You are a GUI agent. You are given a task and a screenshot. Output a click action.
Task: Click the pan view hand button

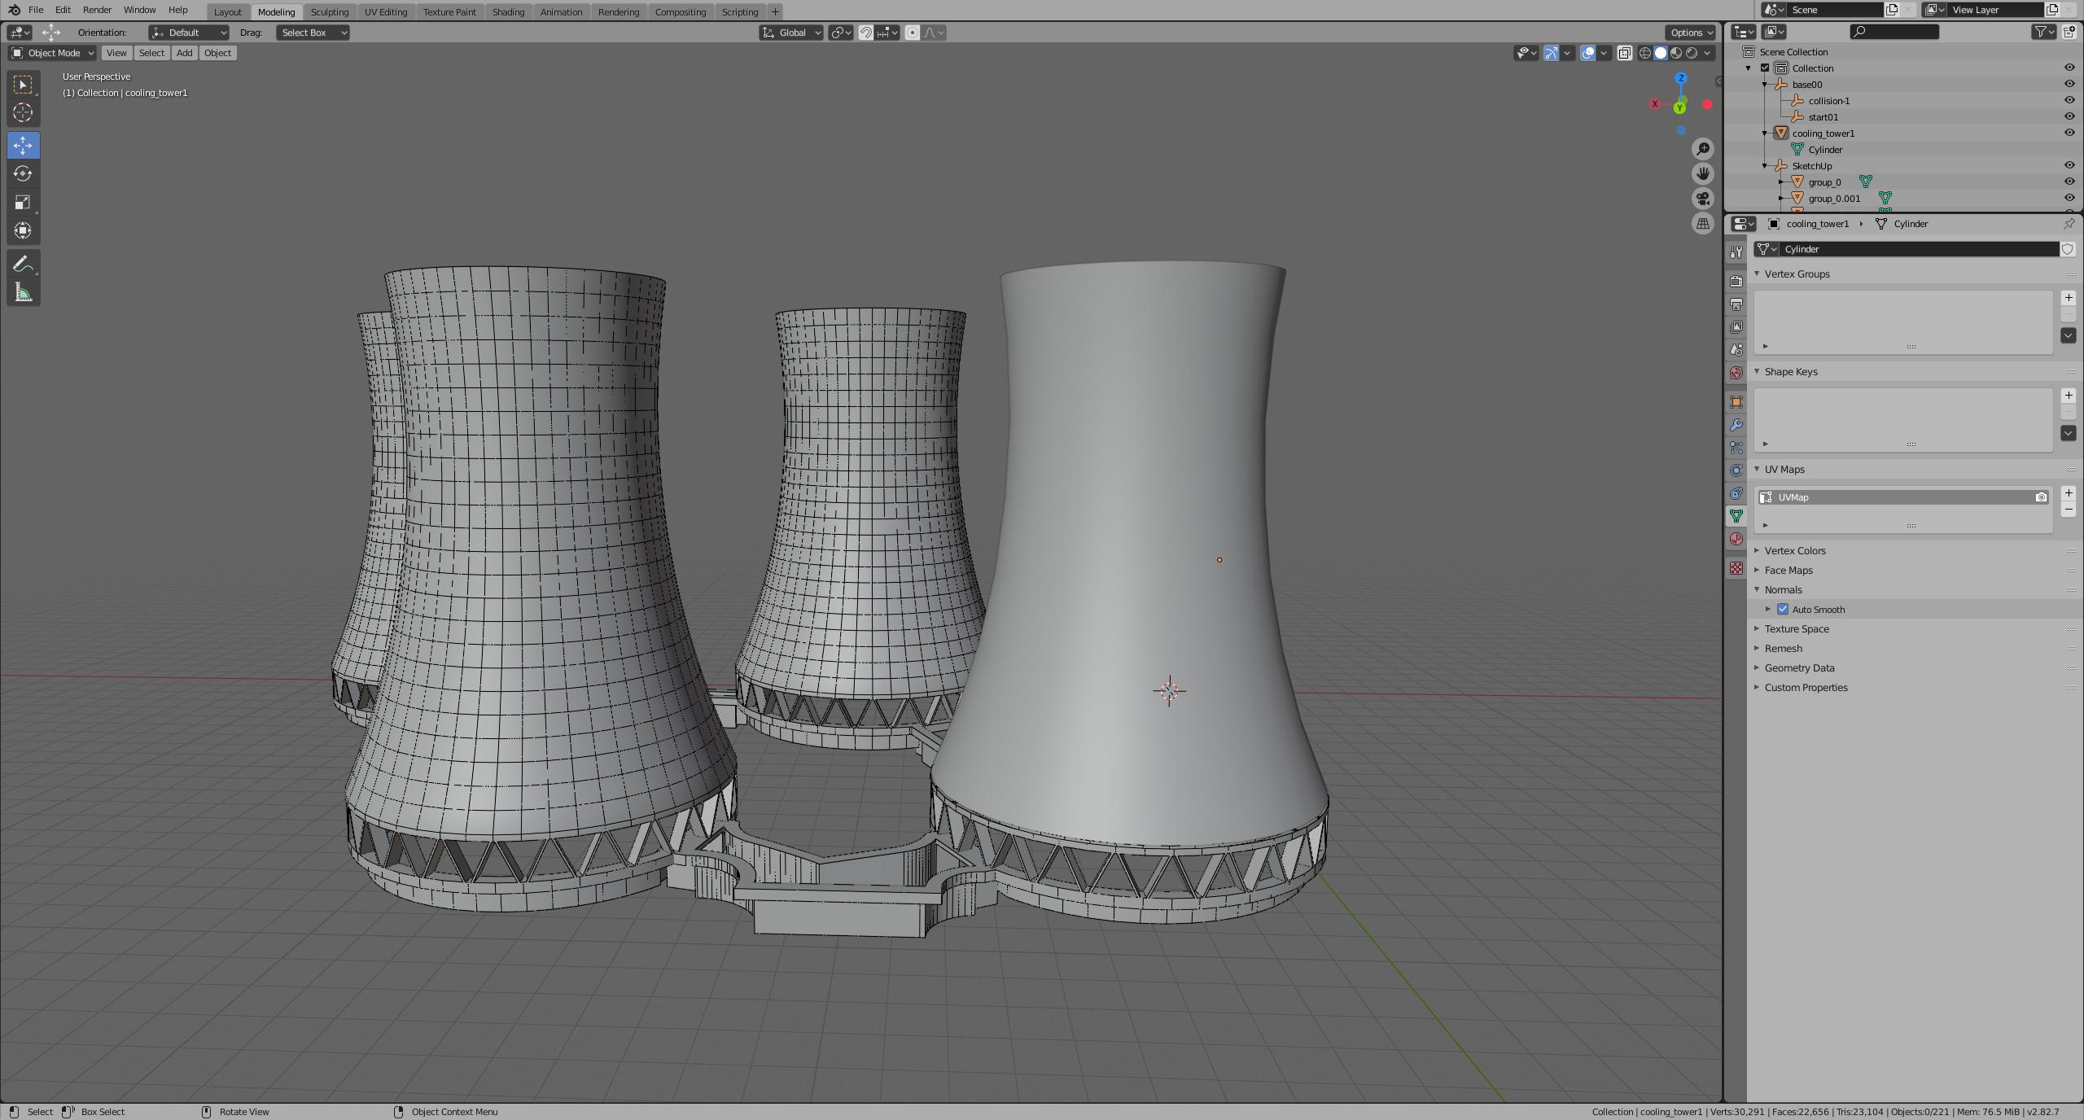pyautogui.click(x=1702, y=173)
